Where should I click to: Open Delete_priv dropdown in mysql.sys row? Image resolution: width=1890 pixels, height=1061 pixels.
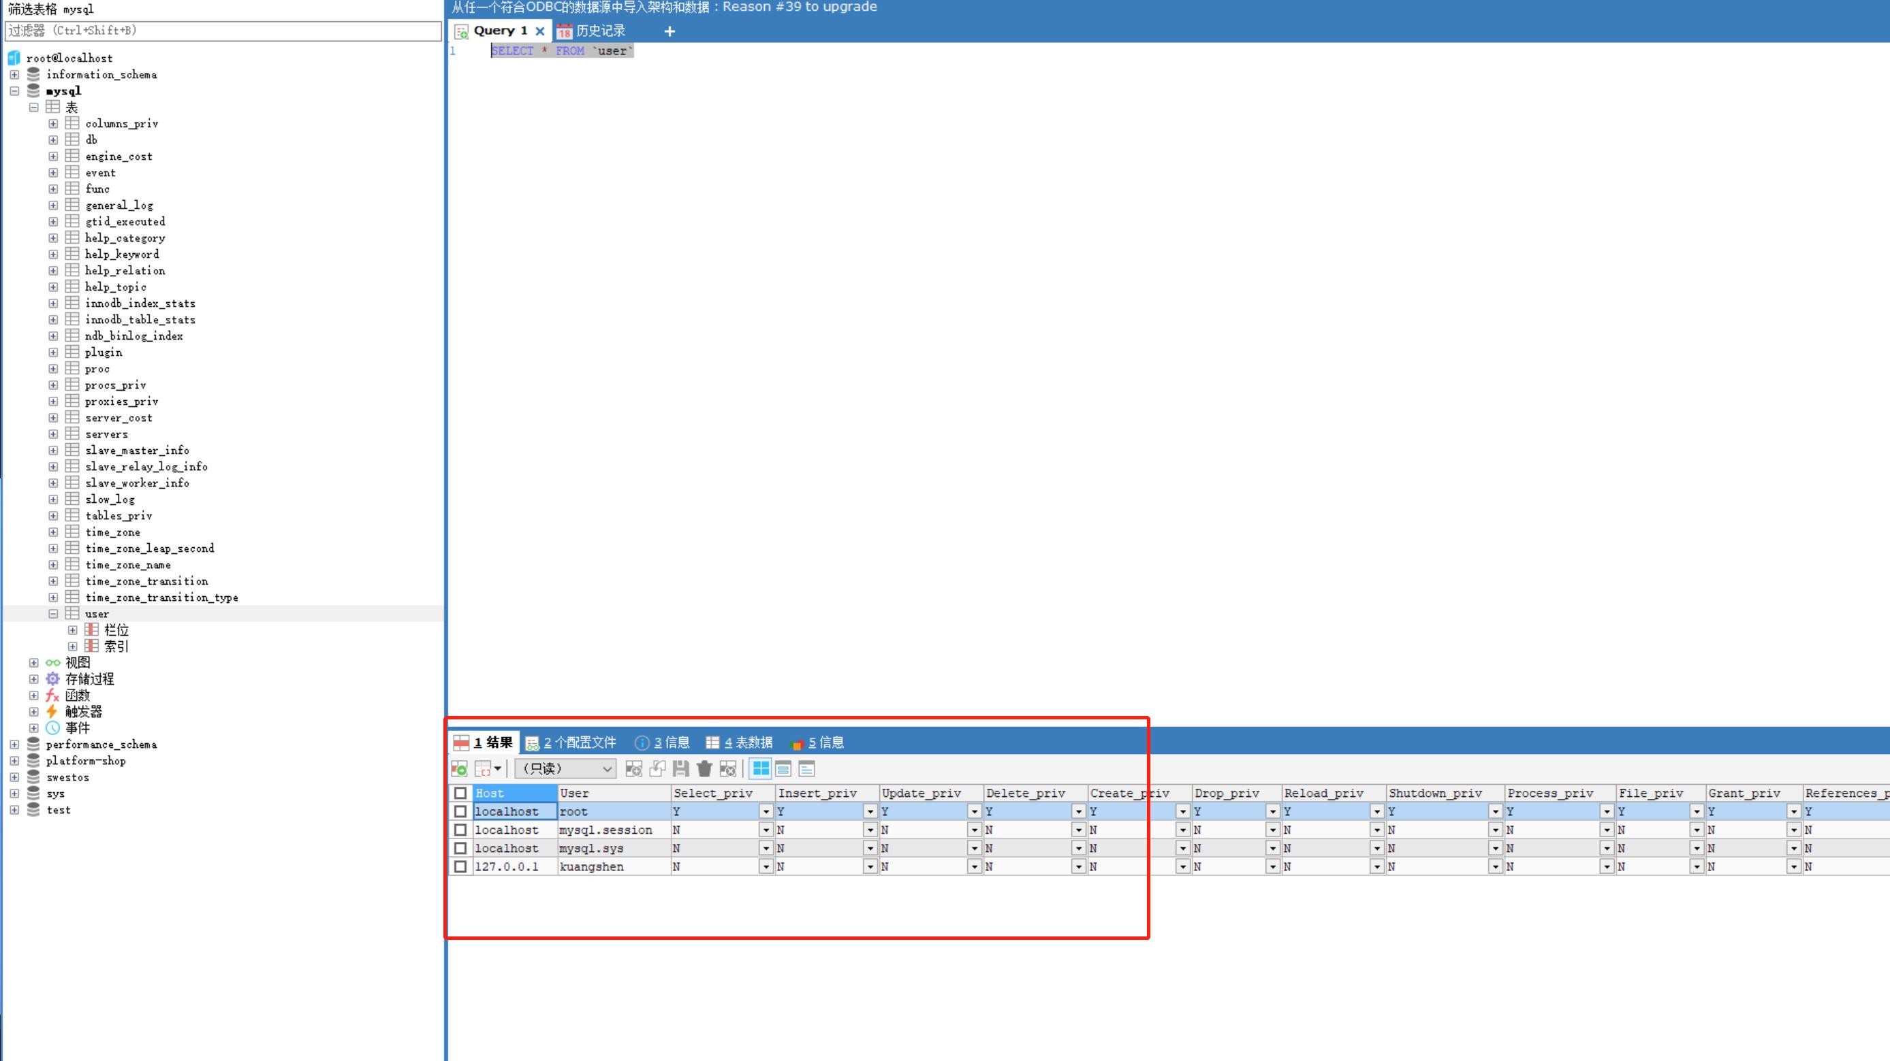click(1079, 849)
